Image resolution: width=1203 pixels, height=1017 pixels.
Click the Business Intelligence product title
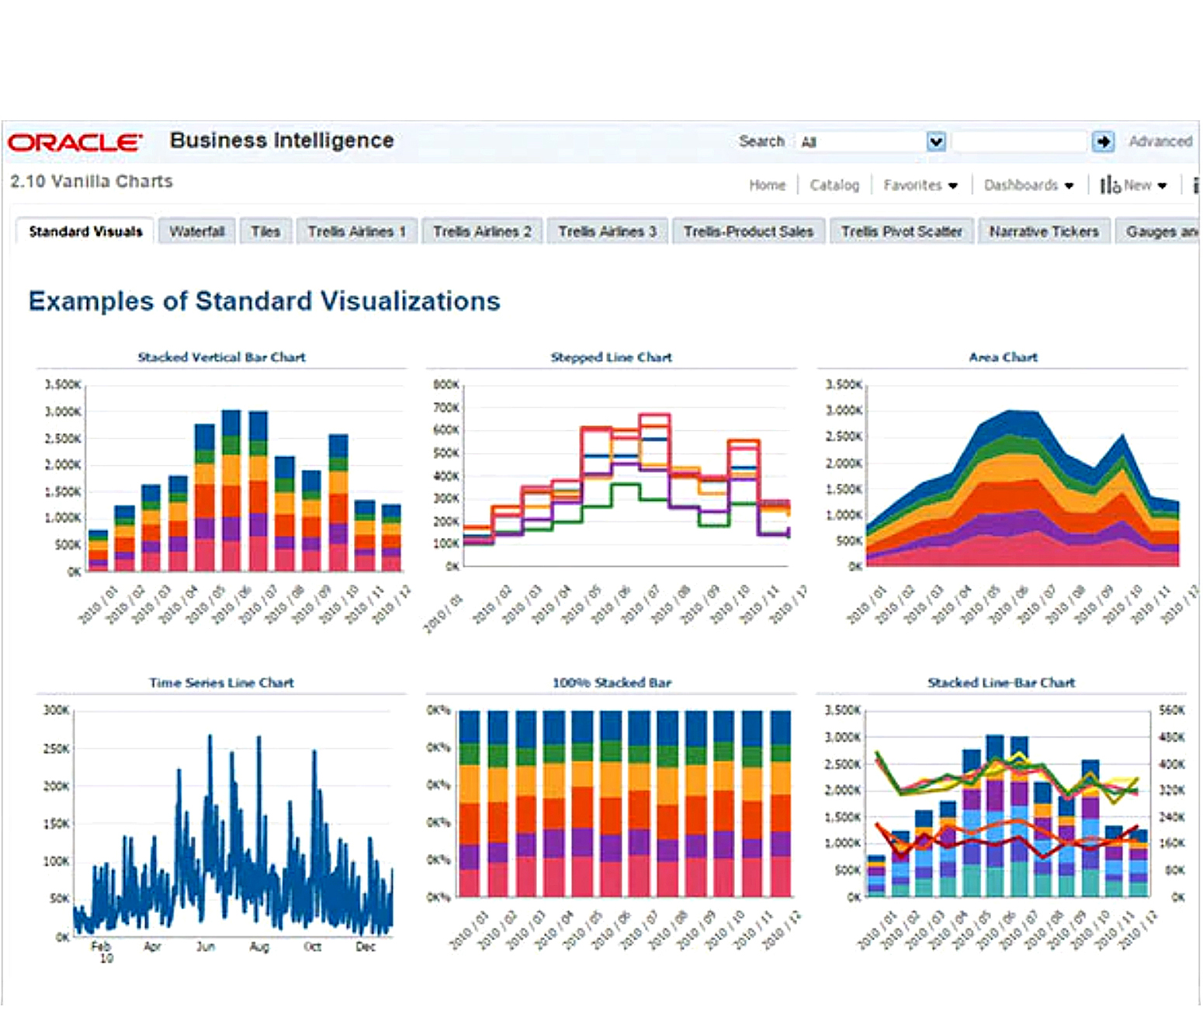282,141
